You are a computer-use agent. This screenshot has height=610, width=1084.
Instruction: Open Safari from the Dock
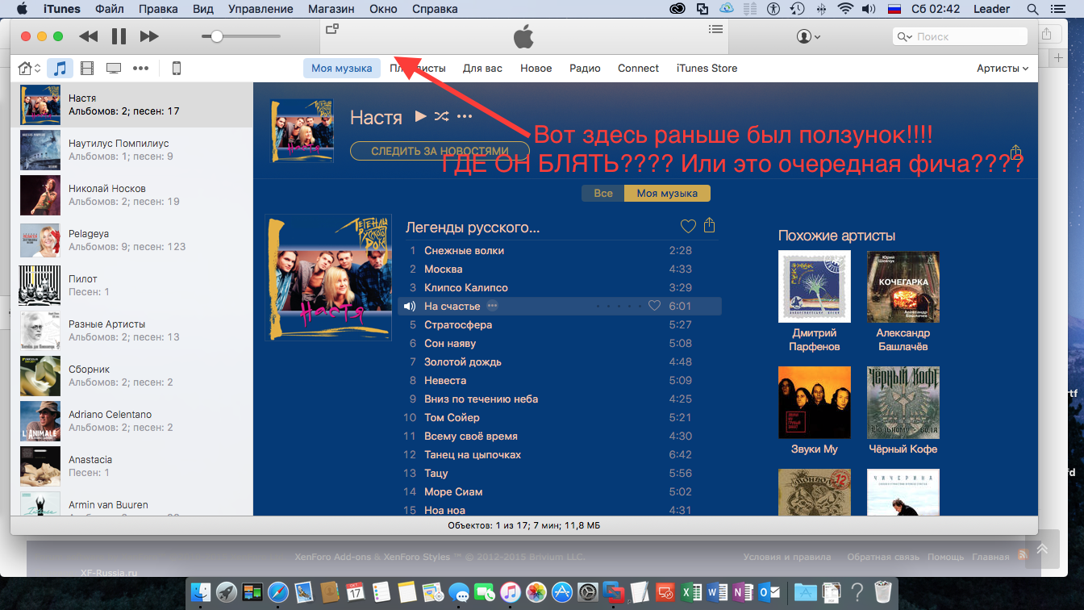coord(278,592)
